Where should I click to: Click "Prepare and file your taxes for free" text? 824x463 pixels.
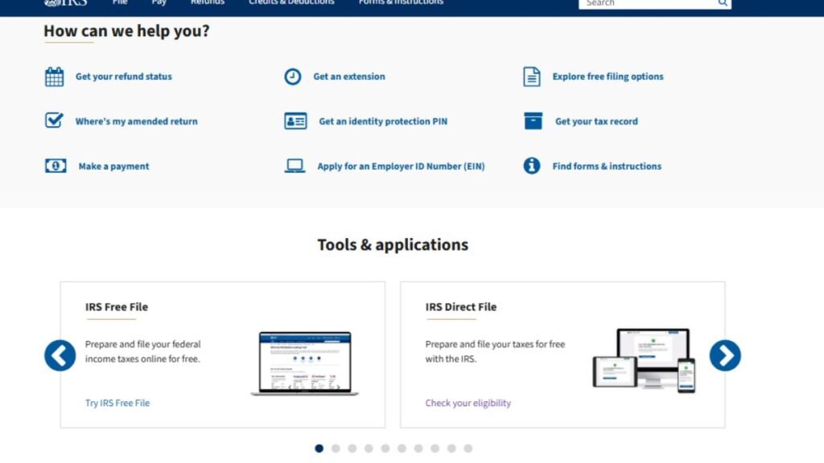click(x=495, y=352)
